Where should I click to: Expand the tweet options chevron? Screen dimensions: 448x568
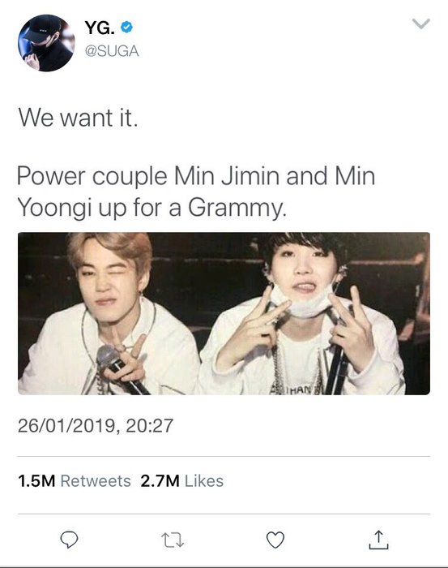421,24
